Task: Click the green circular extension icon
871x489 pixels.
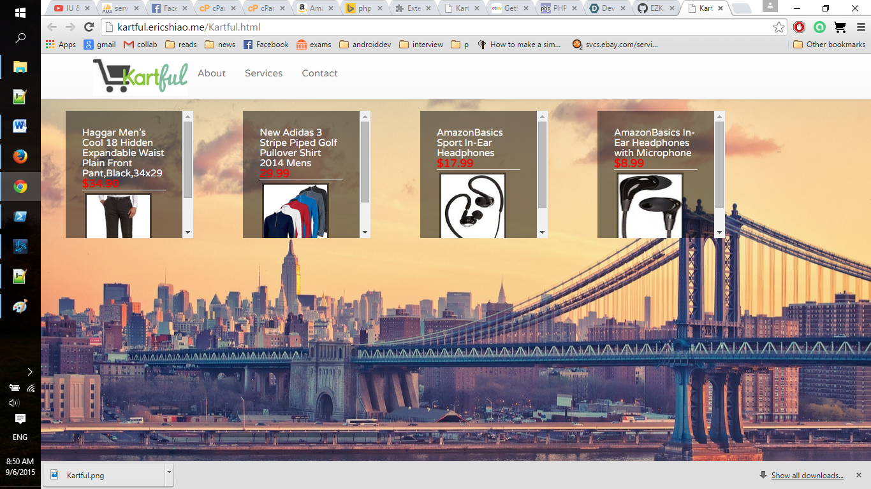Action: [819, 27]
